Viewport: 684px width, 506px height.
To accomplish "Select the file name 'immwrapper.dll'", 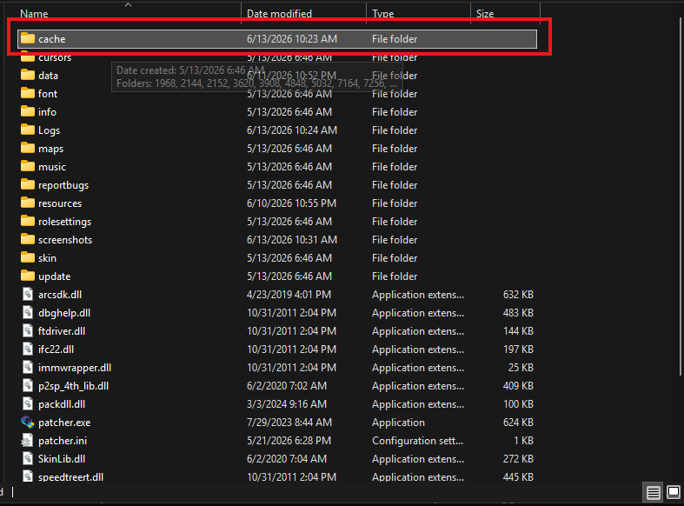I will [x=75, y=368].
